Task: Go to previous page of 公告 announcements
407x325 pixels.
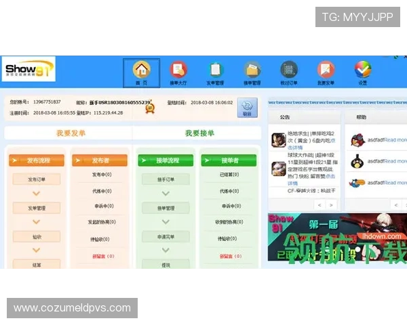Action: point(319,205)
